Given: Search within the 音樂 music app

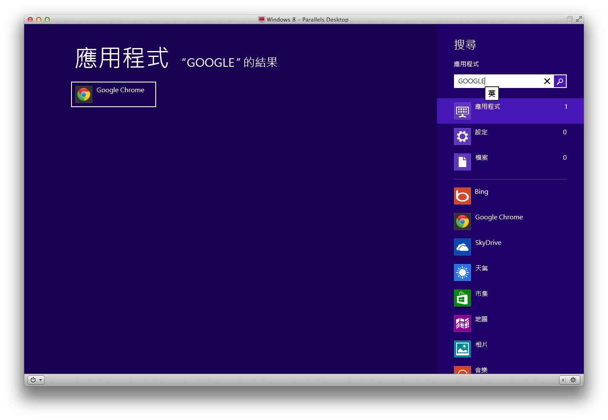Looking at the screenshot, I should click(510, 369).
